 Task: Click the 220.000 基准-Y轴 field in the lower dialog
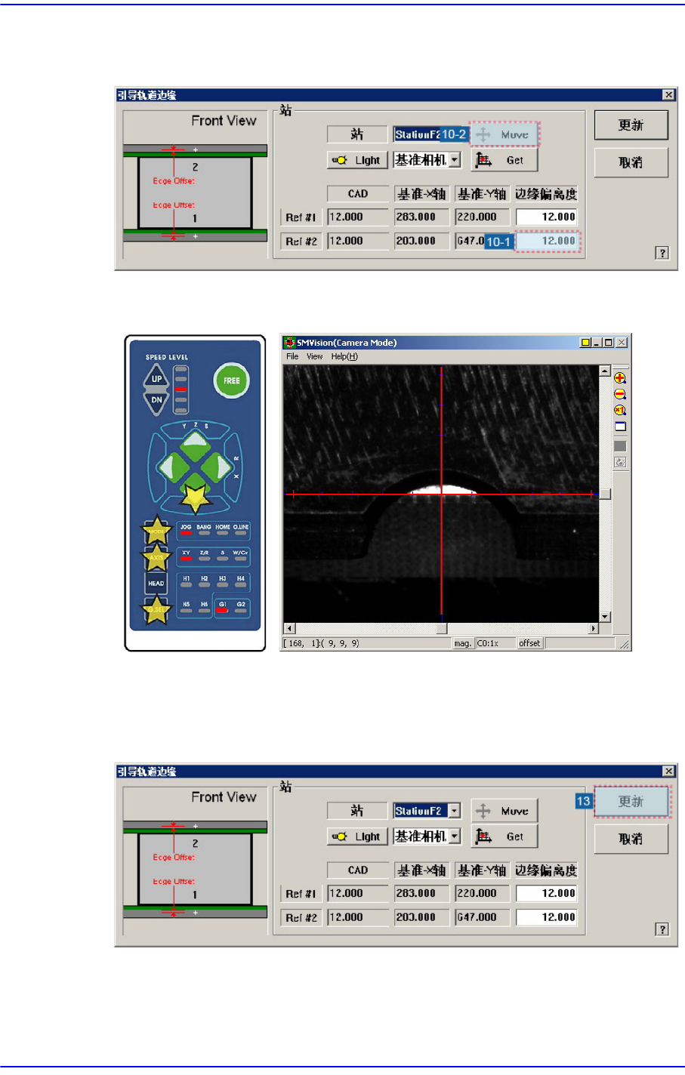(x=482, y=894)
